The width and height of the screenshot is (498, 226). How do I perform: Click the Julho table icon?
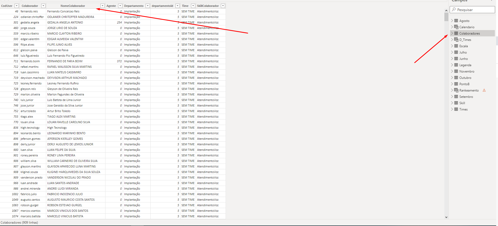456,52
